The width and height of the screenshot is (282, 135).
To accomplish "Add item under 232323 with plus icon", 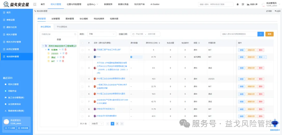I will coord(61,53).
